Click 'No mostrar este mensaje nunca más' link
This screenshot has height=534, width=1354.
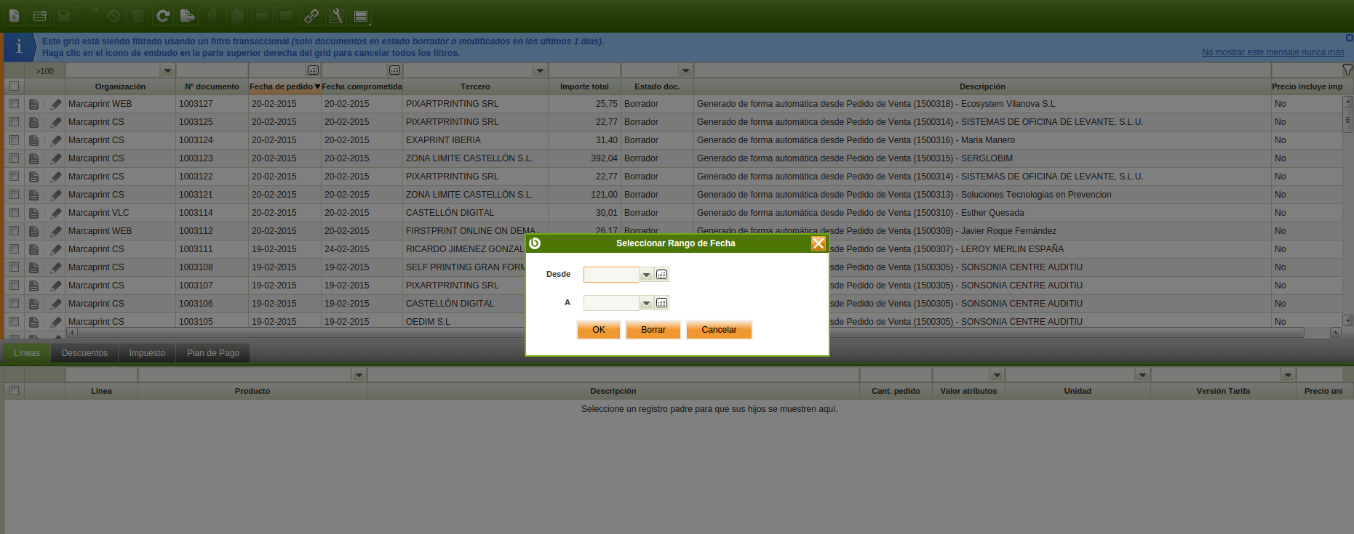[1273, 52]
